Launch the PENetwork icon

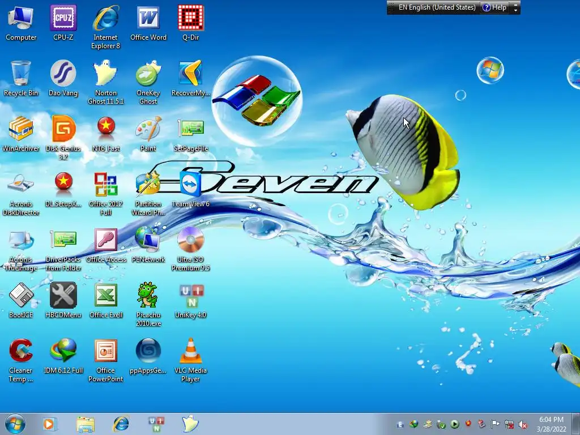point(148,245)
